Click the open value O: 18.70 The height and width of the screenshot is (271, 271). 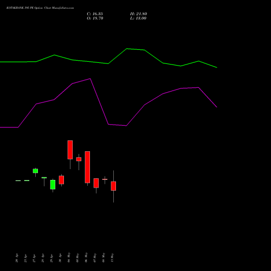[x=95, y=18]
